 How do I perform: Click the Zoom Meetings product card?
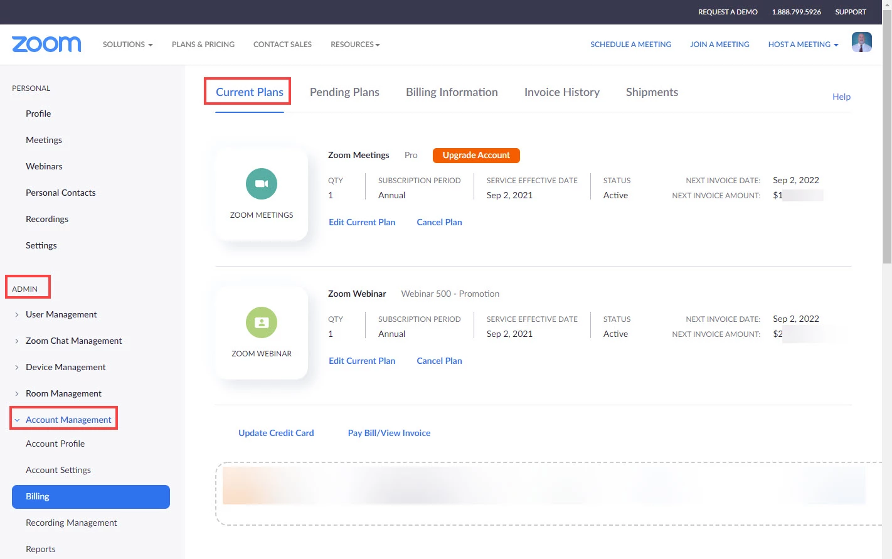click(262, 194)
